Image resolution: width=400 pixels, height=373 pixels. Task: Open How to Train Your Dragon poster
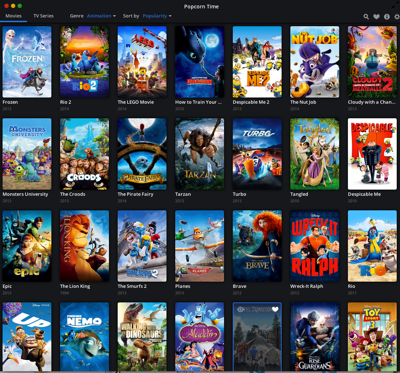[200, 62]
